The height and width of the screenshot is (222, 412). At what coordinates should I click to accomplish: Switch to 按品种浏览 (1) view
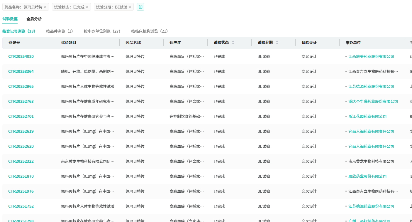[x=60, y=31]
